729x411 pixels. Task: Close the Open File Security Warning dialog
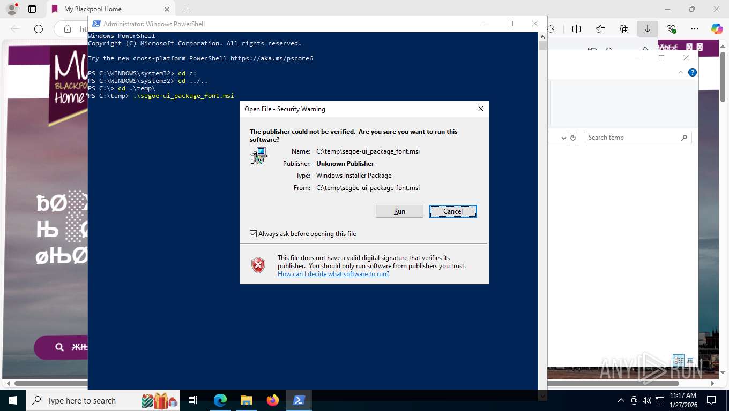[481, 109]
